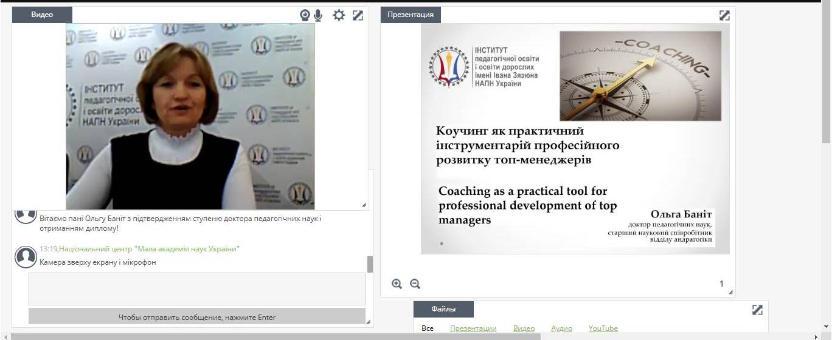Click the chat message input field

click(x=196, y=288)
